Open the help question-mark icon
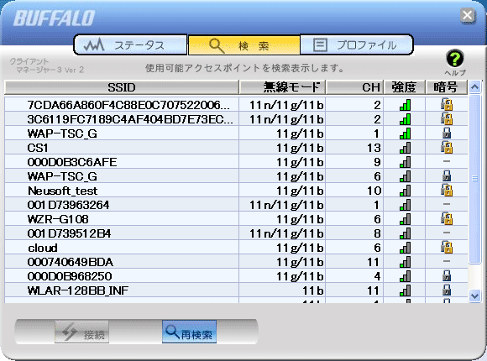Viewport: 487px width, 361px height. click(455, 59)
